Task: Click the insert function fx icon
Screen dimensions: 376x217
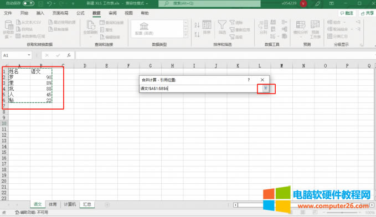Action: 69,55
